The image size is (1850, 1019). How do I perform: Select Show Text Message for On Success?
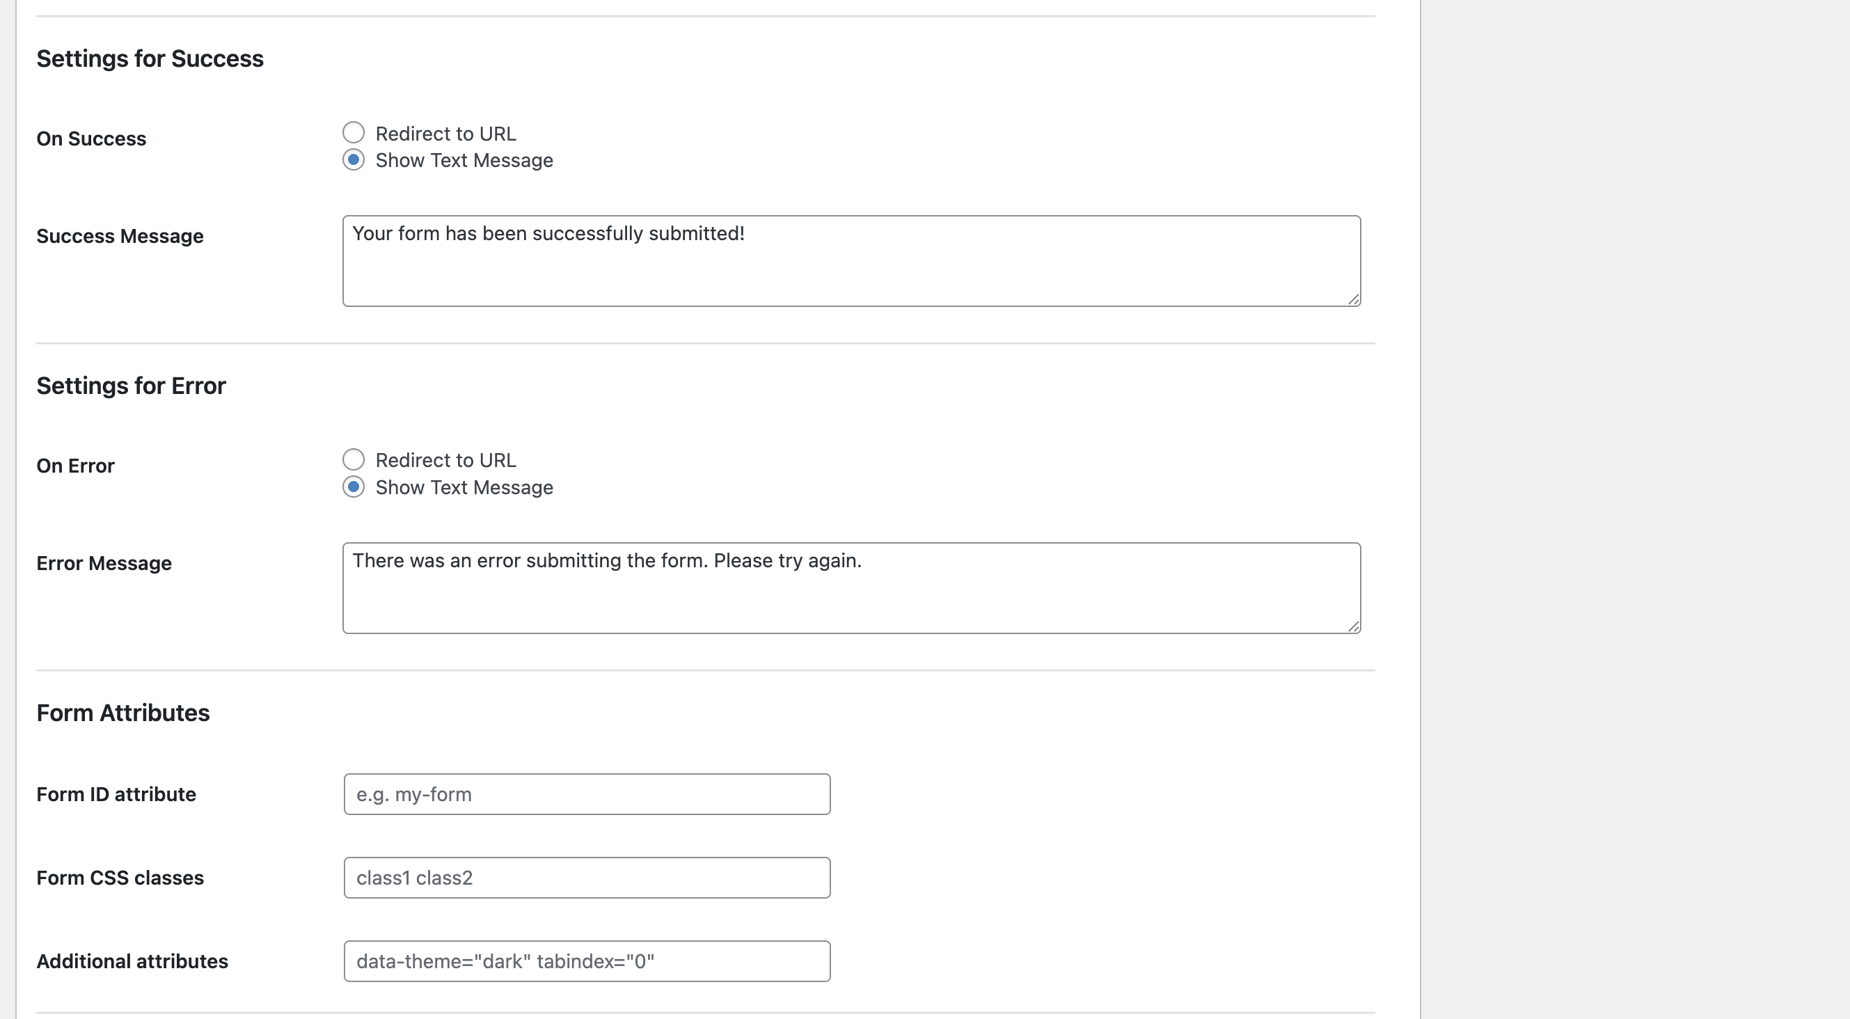354,159
